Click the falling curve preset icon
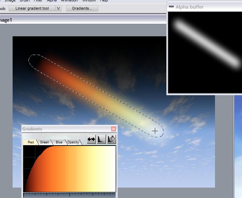This screenshot has width=242, height=198. click(x=102, y=139)
